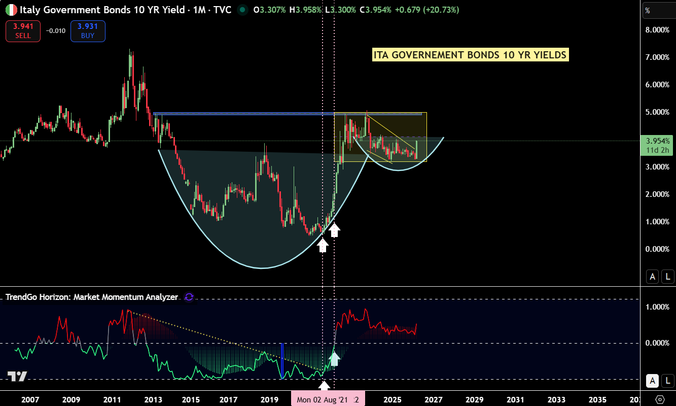
Task: Click the purple refresh icon beside TrendGo Horizon
Action: click(x=189, y=297)
